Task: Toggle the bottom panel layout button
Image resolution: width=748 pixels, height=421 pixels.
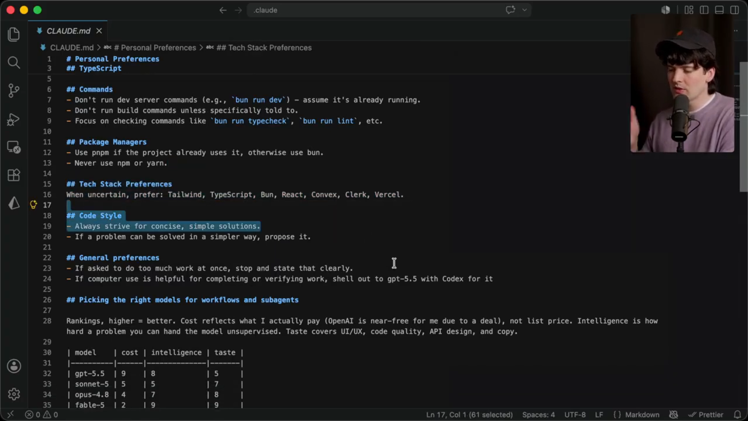Action: (x=720, y=10)
